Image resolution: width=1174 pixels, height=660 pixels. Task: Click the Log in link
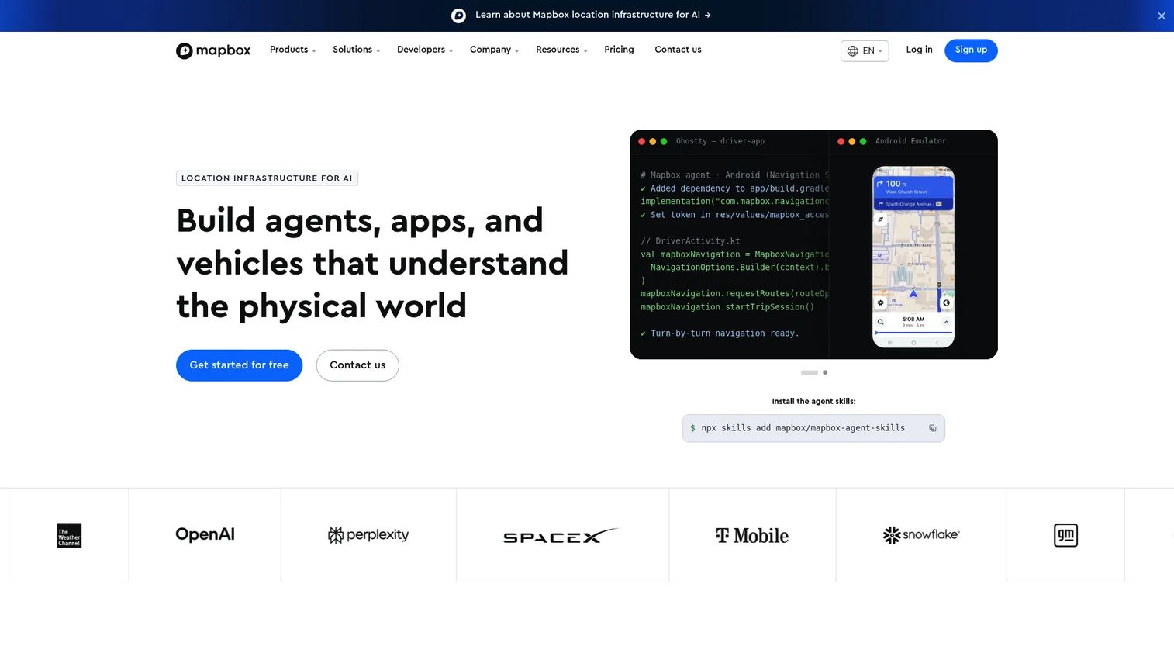[x=919, y=50]
